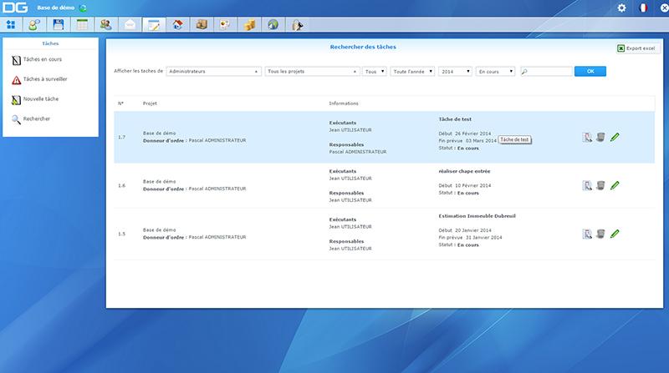The width and height of the screenshot is (669, 373).
Task: View details icon for task 1.5
Action: (x=587, y=234)
